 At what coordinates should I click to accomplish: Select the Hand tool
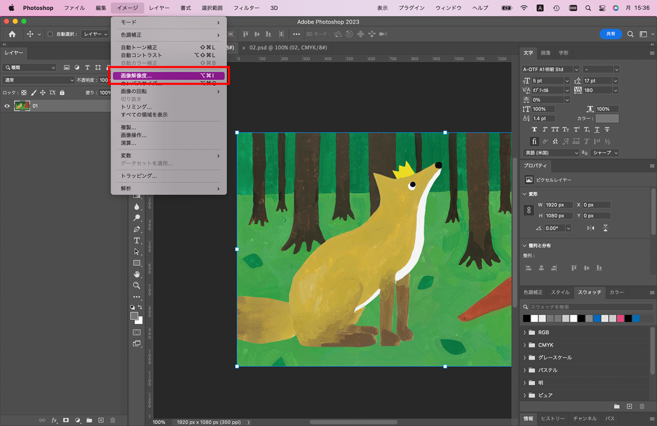pyautogui.click(x=136, y=274)
